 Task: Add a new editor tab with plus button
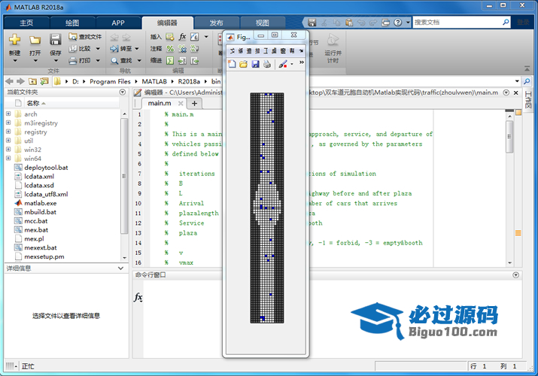tap(194, 103)
